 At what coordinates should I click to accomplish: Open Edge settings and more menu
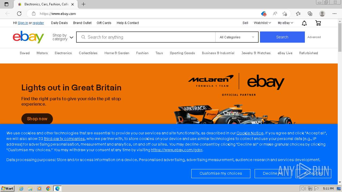click(335, 14)
